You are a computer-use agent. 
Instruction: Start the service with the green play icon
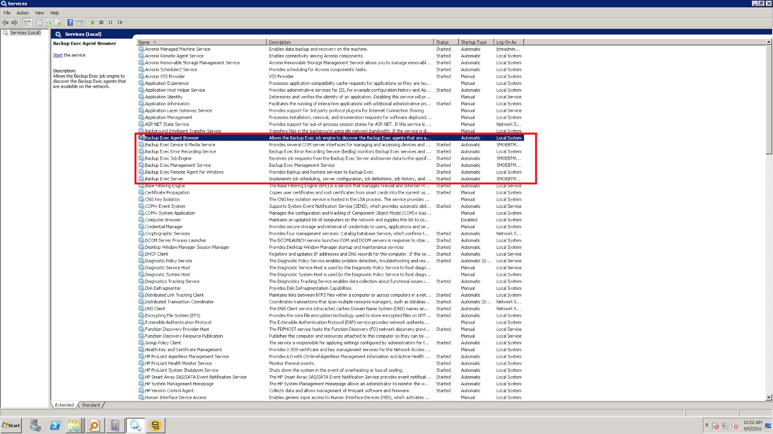[x=92, y=23]
